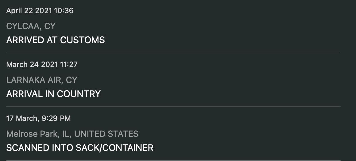
Task: Click divider line below ARRIVED AT CUSTOMS
Action: [x=173, y=53]
